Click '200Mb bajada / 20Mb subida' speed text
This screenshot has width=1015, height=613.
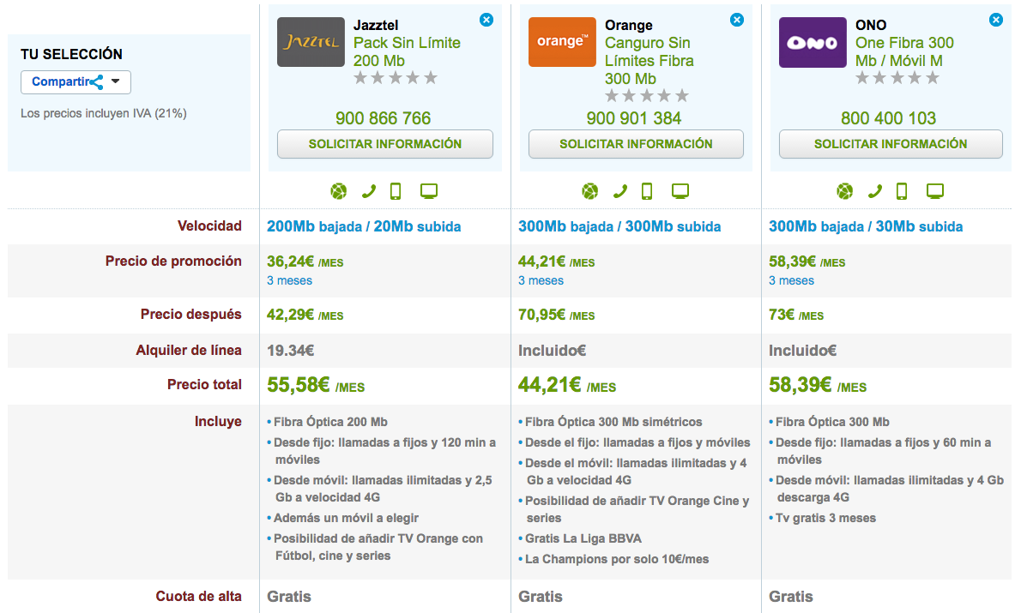coord(364,227)
